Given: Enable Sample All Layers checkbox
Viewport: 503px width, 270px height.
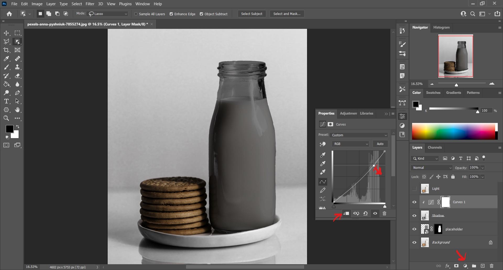Looking at the screenshot, I should [136, 14].
